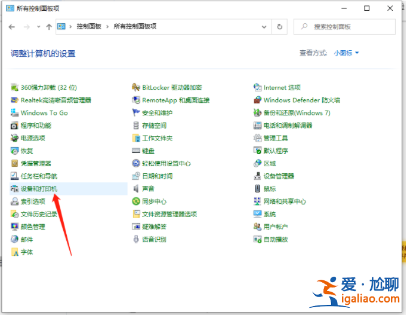Refresh the control panel view
407x315 pixels.
279,27
